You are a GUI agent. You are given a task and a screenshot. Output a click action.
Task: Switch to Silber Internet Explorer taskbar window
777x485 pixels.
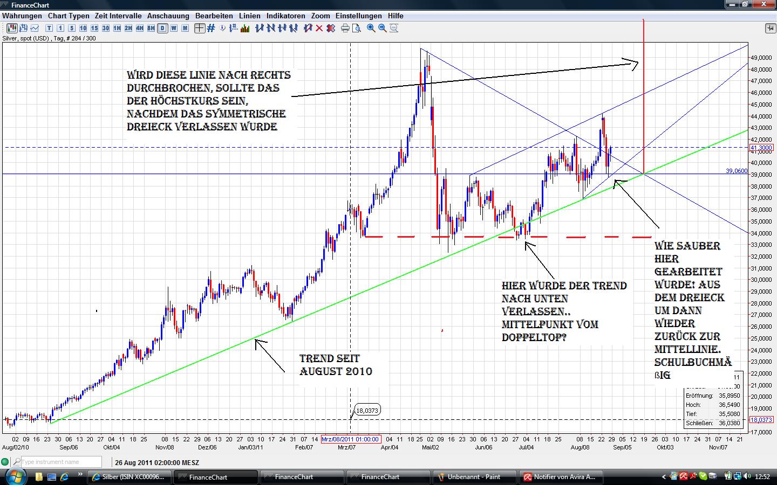point(129,477)
